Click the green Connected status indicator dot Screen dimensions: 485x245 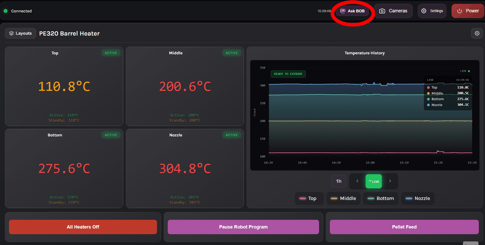5,11
